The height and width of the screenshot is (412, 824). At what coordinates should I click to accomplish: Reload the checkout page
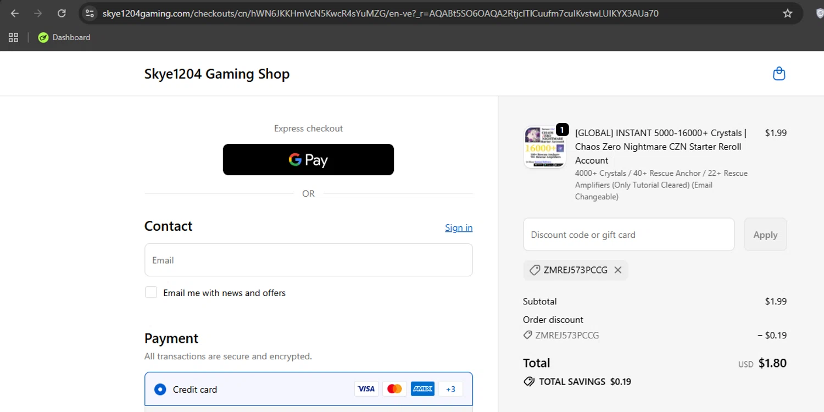62,13
